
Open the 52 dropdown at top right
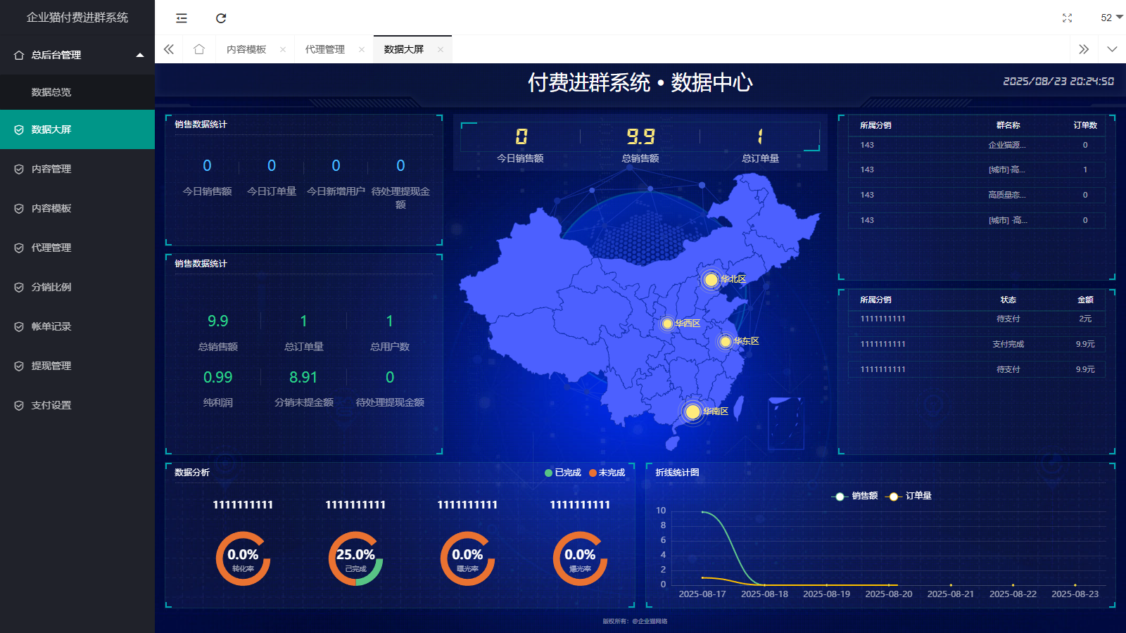(1106, 18)
